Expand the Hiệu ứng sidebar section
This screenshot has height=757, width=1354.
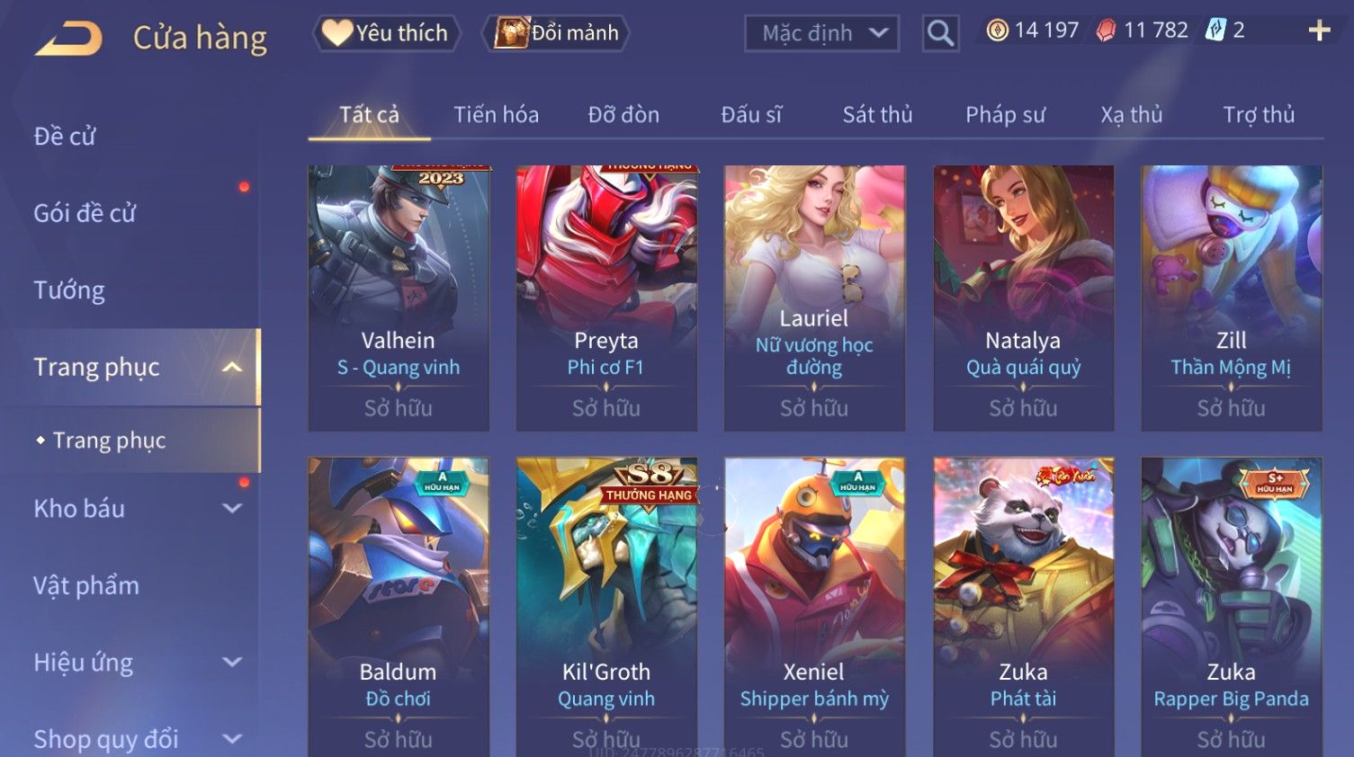232,662
